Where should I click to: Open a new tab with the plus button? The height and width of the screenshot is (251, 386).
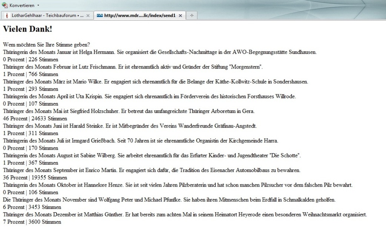click(x=191, y=15)
